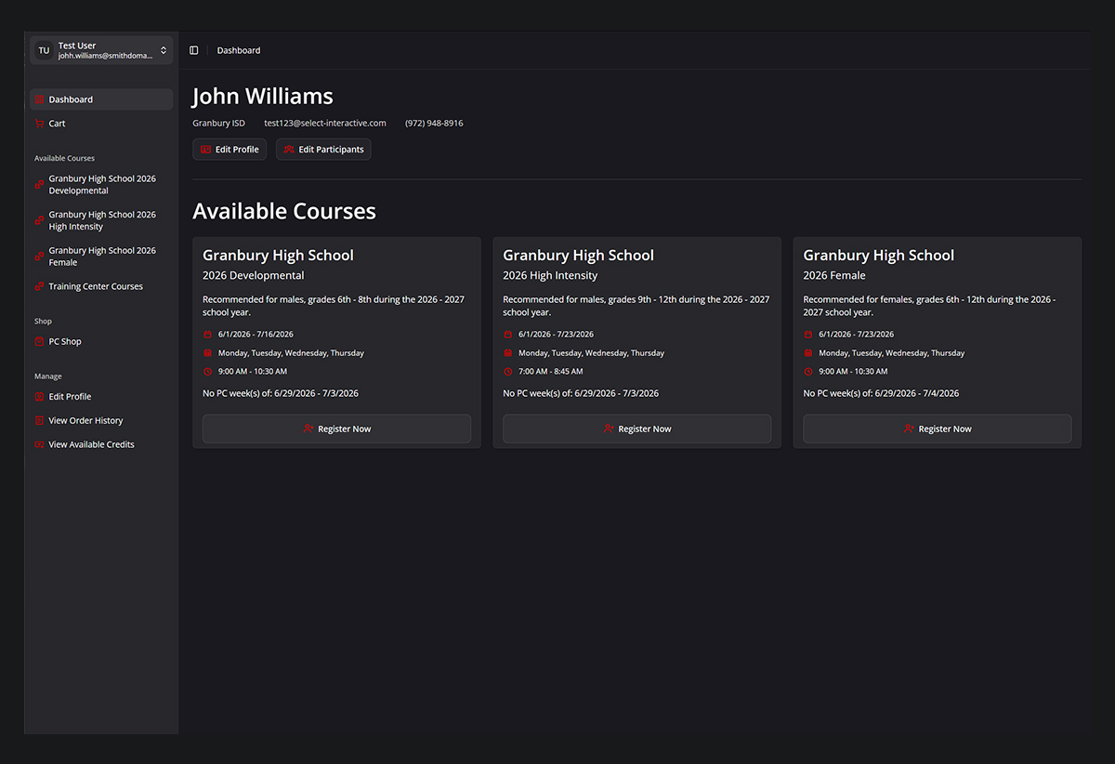Open PC Shop using its shop icon
The image size is (1115, 764).
click(40, 341)
